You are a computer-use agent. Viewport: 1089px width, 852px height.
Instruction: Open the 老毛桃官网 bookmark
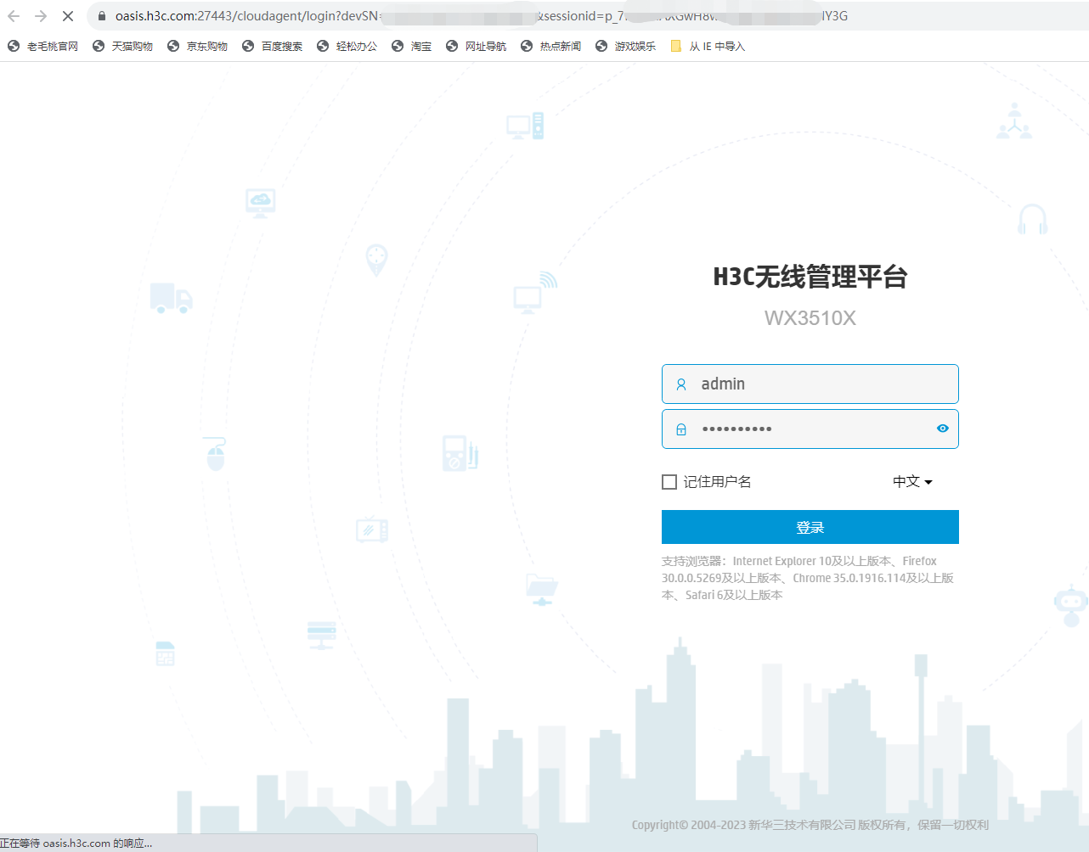tap(42, 47)
